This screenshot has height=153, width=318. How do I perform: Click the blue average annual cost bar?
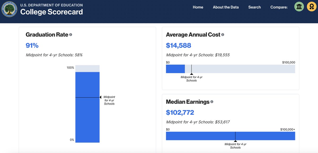(x=175, y=69)
